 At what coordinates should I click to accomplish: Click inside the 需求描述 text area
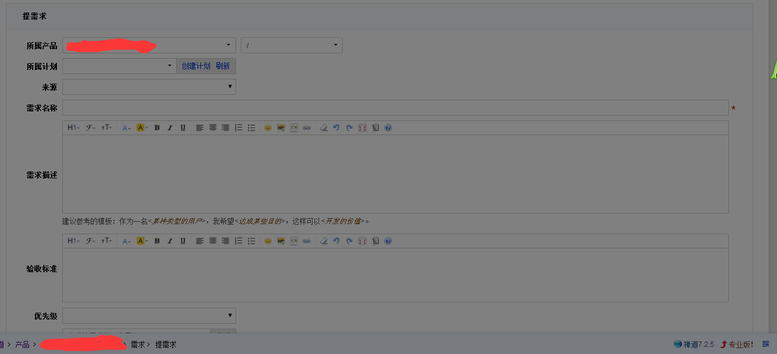click(396, 174)
